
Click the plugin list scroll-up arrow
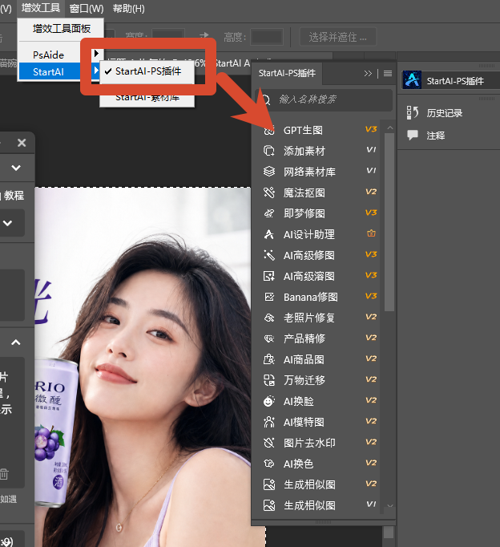click(390, 128)
